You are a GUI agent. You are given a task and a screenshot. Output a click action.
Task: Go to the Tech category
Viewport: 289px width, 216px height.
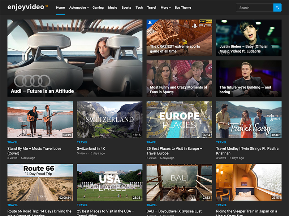(139, 7)
